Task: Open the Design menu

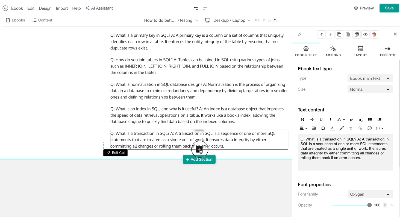Action: pos(45,8)
